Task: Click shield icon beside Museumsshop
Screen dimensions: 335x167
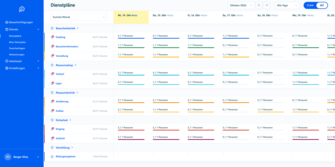Action: 52,65
